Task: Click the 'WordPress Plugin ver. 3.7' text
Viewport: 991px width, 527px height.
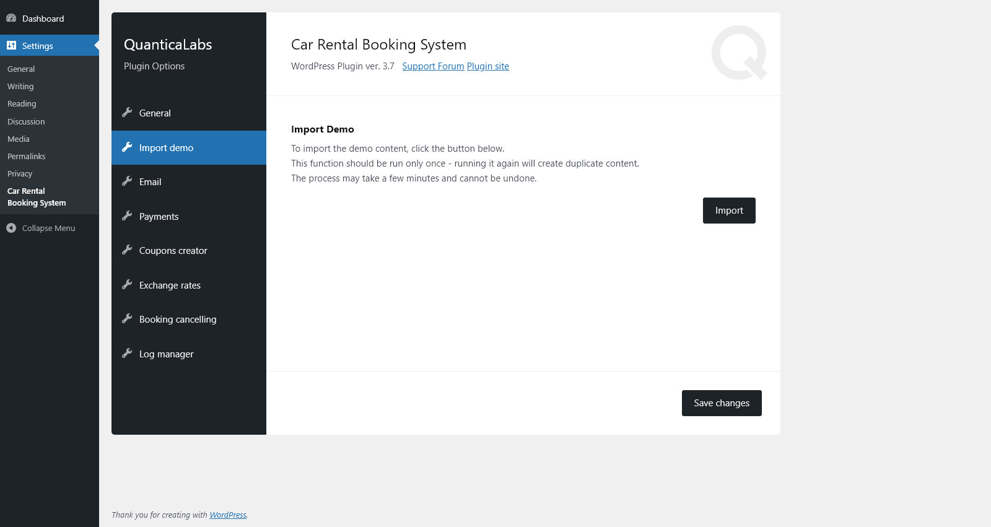Action: click(343, 66)
